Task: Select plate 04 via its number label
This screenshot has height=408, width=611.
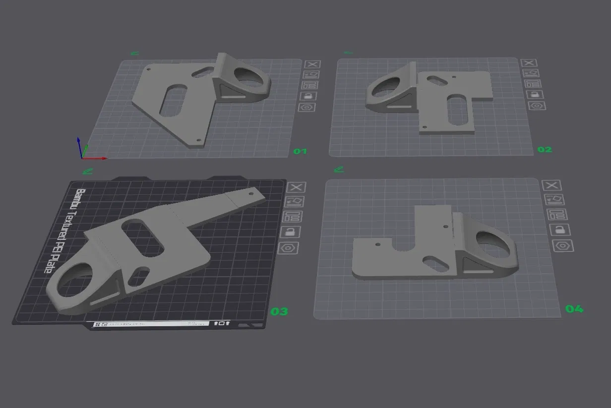Action: pos(574,309)
